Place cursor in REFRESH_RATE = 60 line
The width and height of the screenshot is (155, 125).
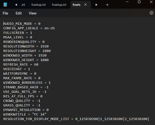pyautogui.click(x=21, y=64)
